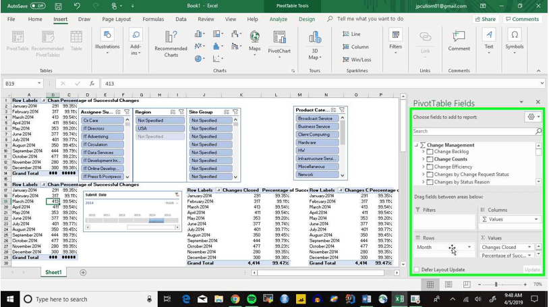Open the Changes Closed field dropdown

pyautogui.click(x=529, y=247)
